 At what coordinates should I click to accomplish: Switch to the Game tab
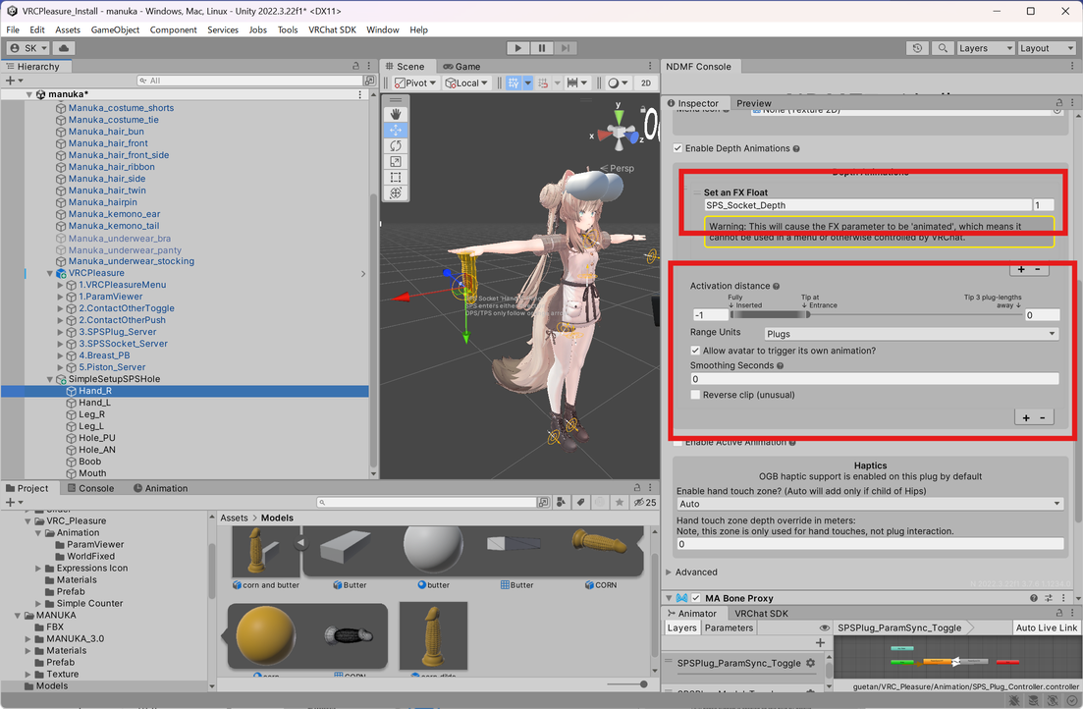click(461, 67)
